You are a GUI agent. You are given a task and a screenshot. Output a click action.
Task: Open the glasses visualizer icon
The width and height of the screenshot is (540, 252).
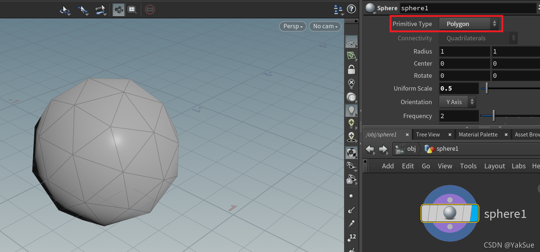351,166
